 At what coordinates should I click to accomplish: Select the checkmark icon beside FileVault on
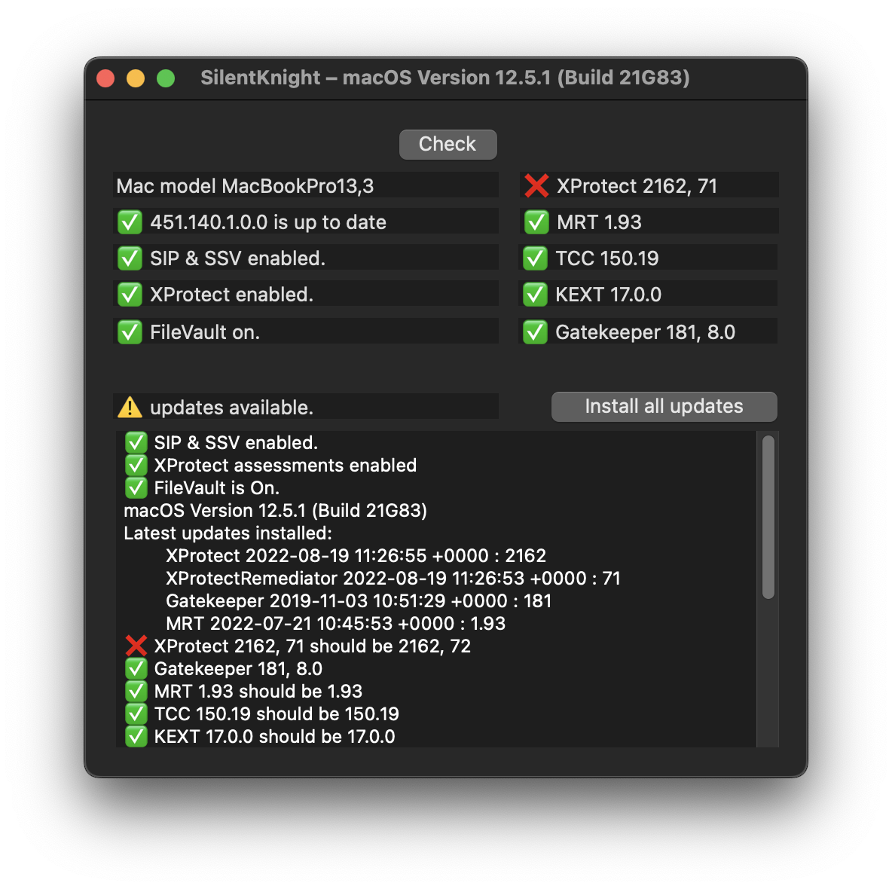click(129, 331)
